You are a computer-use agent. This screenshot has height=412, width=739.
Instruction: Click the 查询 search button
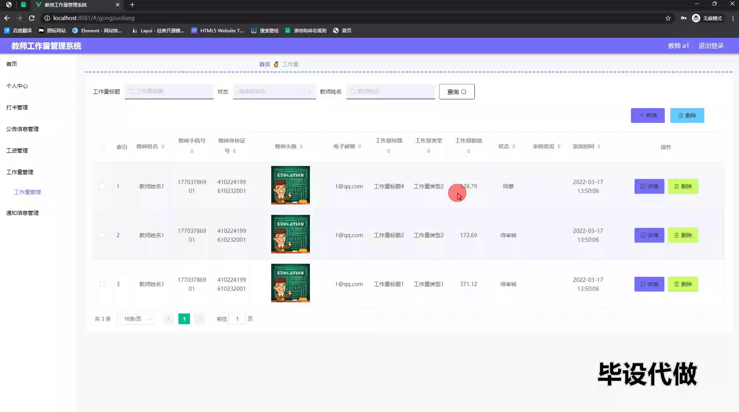(x=456, y=92)
